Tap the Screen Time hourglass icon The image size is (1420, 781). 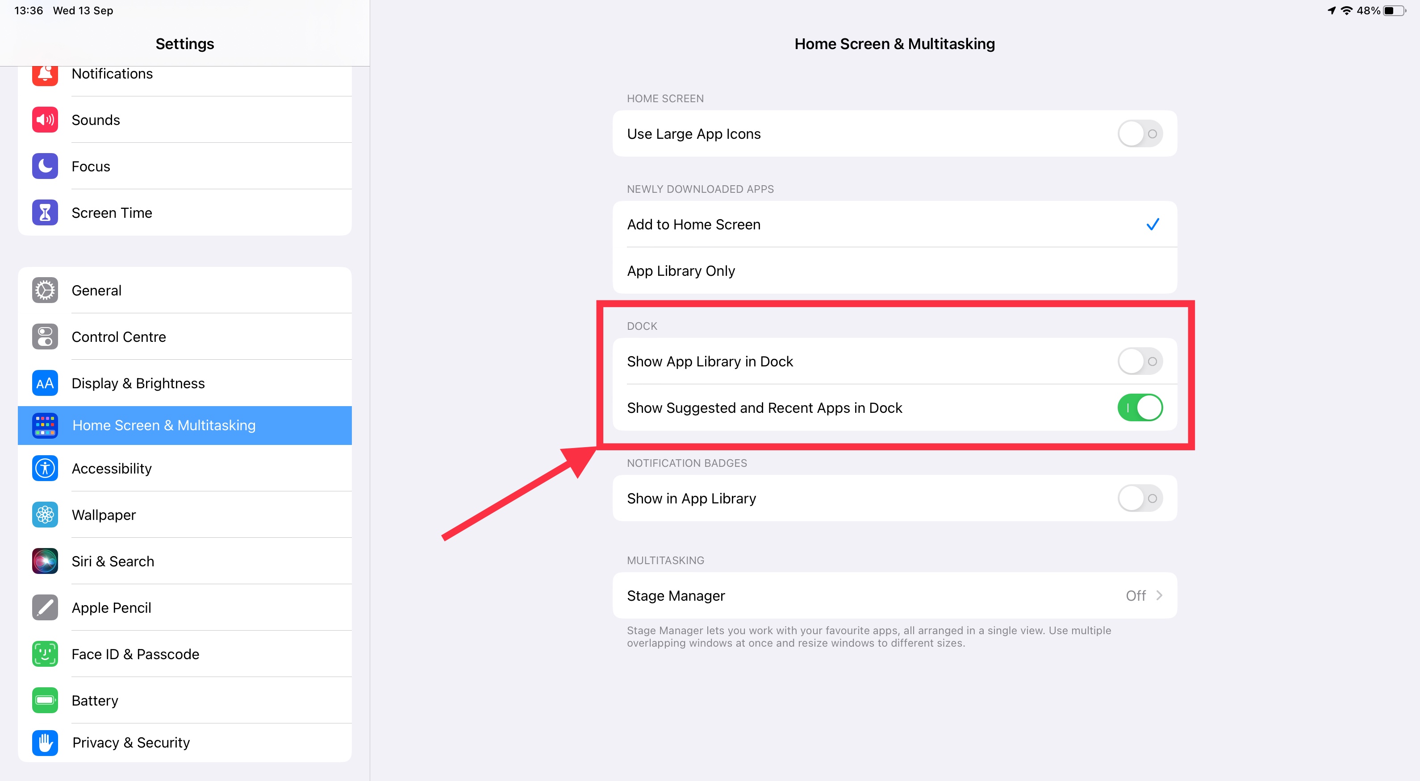point(45,212)
